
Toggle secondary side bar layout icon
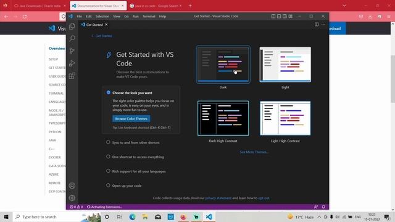[285, 16]
